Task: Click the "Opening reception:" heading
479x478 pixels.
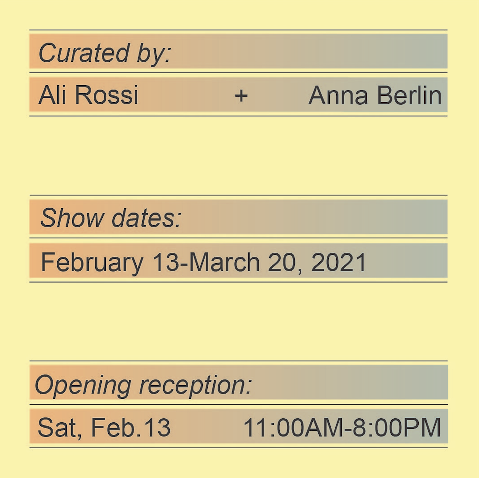Action: [143, 385]
